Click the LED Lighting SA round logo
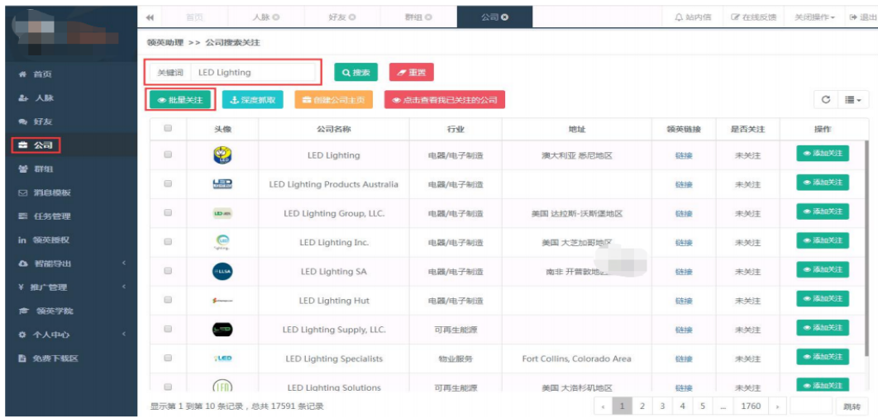 222,272
